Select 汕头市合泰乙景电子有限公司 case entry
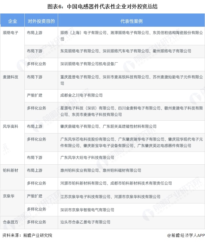 pos(85,222)
